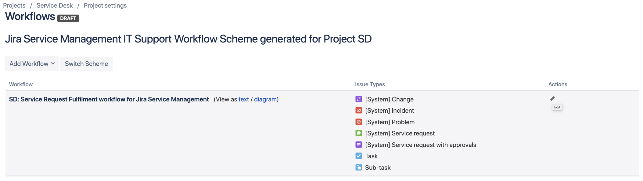Click the Edit tooltip label
Viewport: 643px width, 181px height.
pos(557,107)
